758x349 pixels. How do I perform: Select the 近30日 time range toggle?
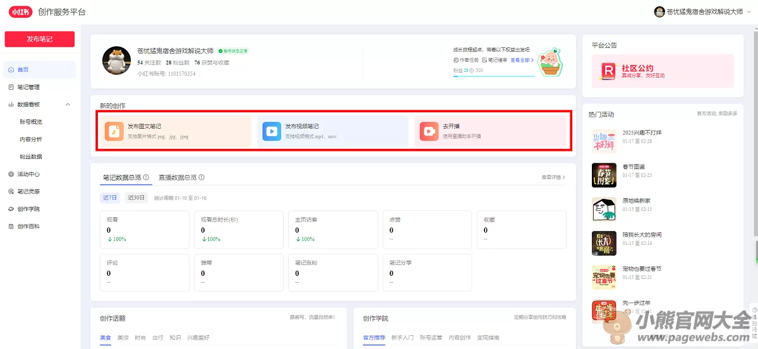(136, 198)
